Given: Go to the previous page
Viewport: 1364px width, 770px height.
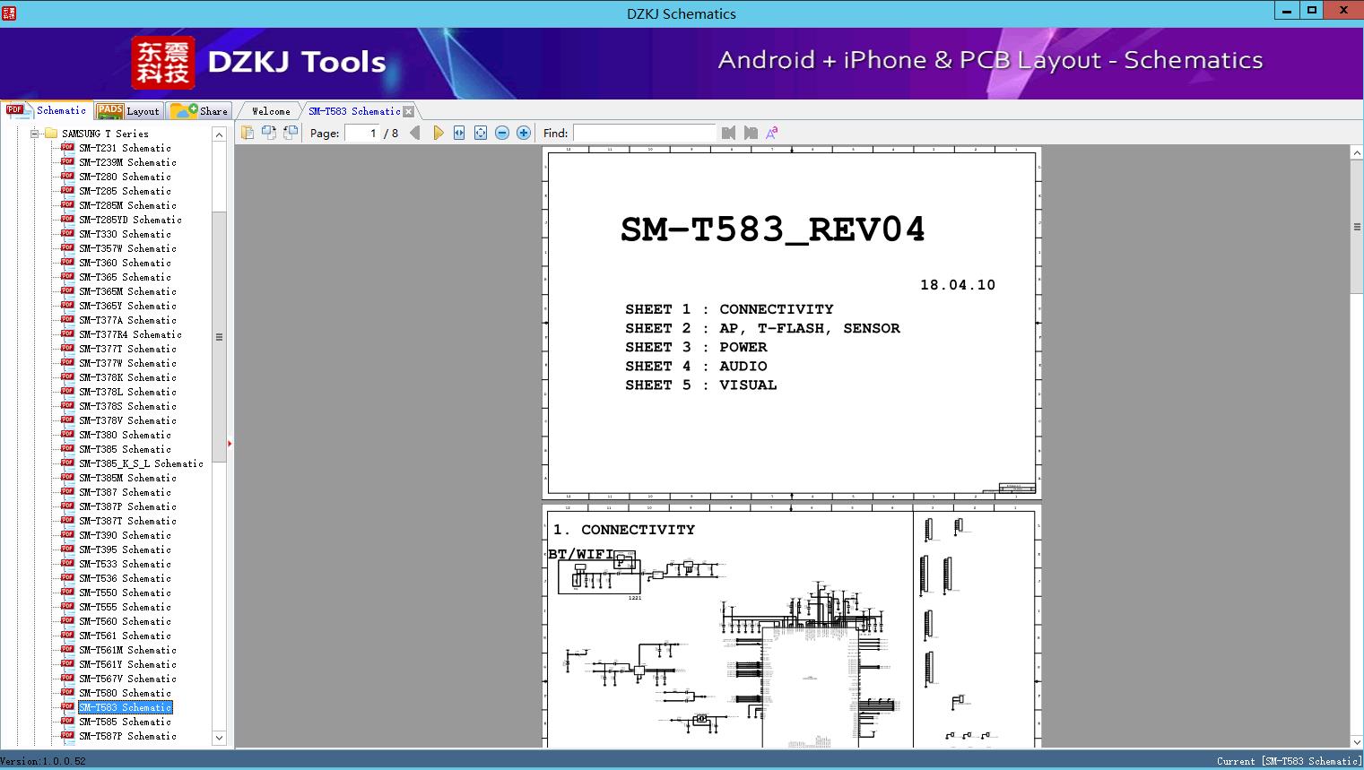Looking at the screenshot, I should (415, 133).
